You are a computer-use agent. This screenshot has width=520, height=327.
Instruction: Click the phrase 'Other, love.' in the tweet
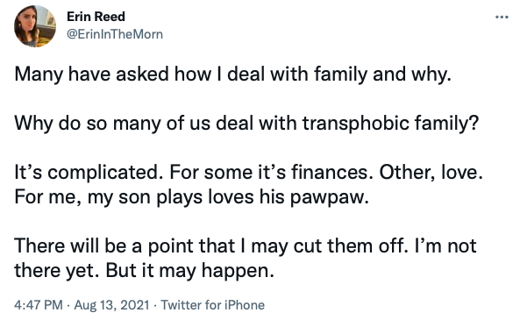pos(431,173)
